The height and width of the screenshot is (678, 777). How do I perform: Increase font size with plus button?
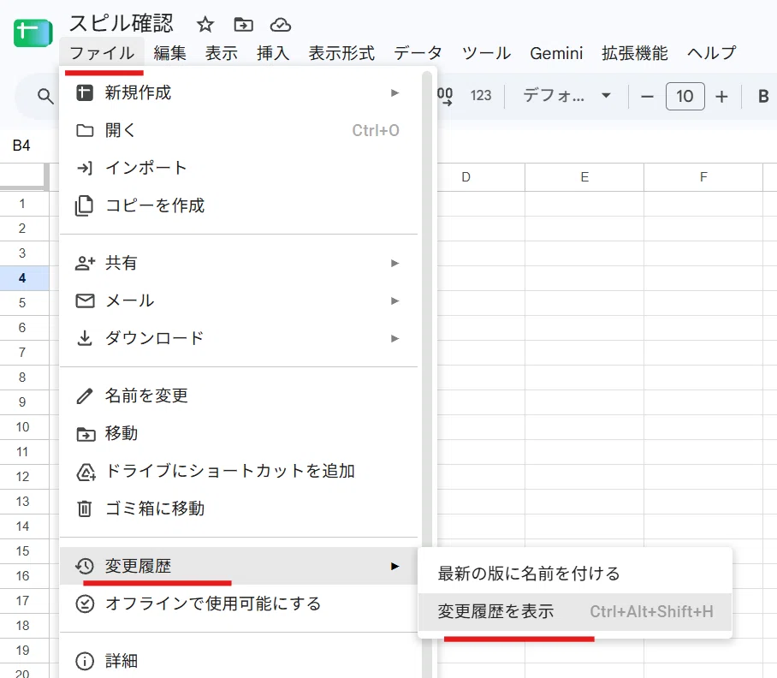pyautogui.click(x=721, y=96)
